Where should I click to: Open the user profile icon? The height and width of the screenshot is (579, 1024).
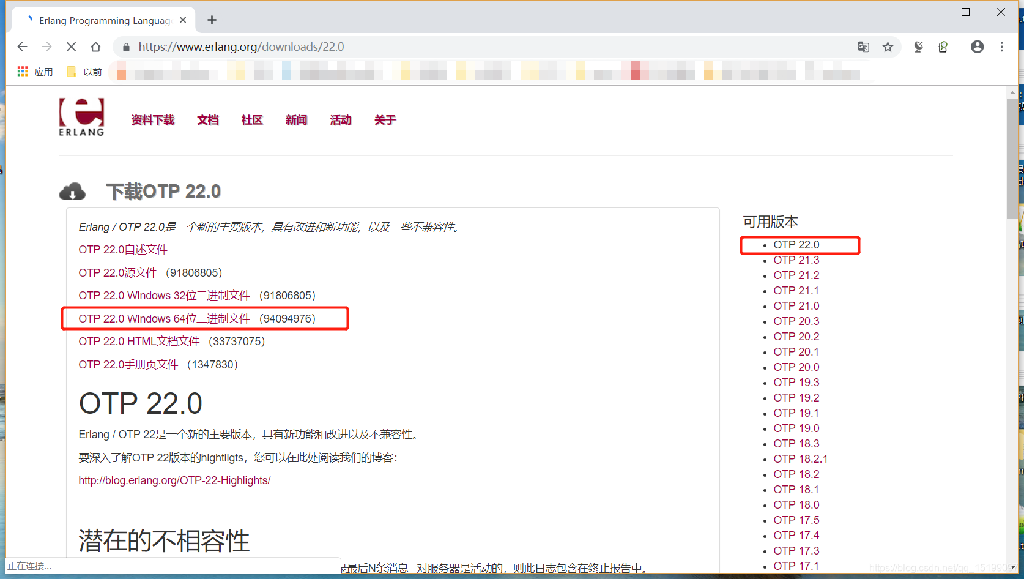977,47
